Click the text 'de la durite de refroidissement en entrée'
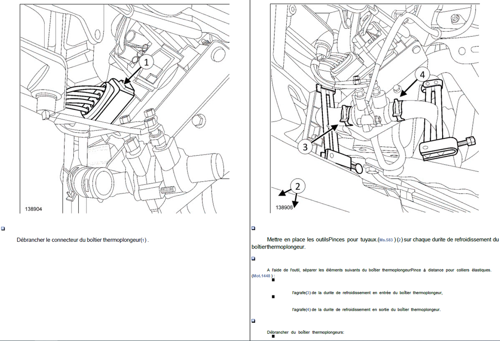 pyautogui.click(x=351, y=293)
